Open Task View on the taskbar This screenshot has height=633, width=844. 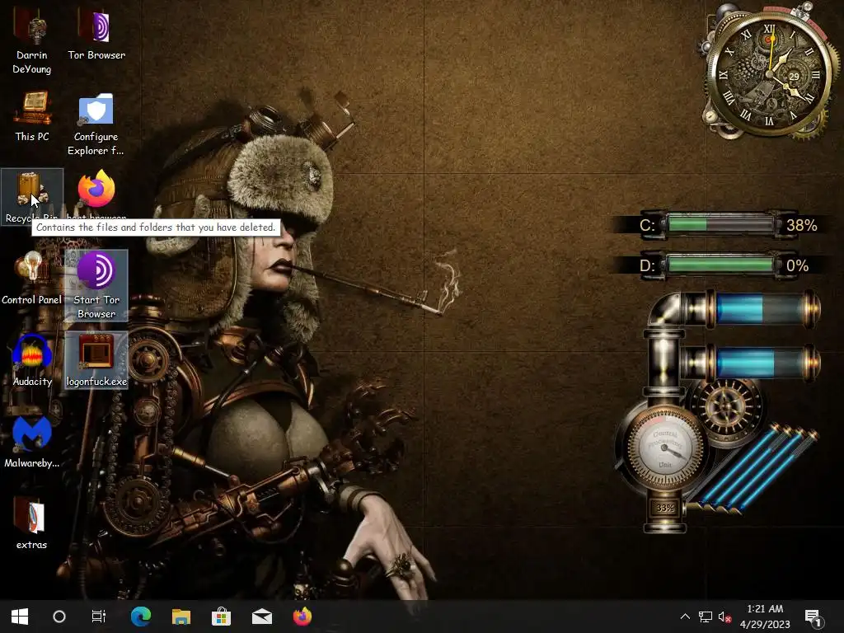pos(99,617)
